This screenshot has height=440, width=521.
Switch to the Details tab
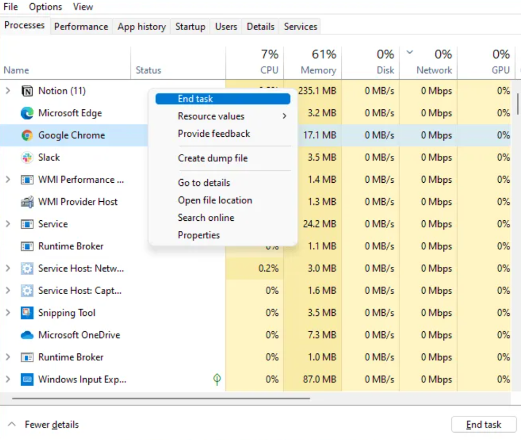tap(260, 26)
